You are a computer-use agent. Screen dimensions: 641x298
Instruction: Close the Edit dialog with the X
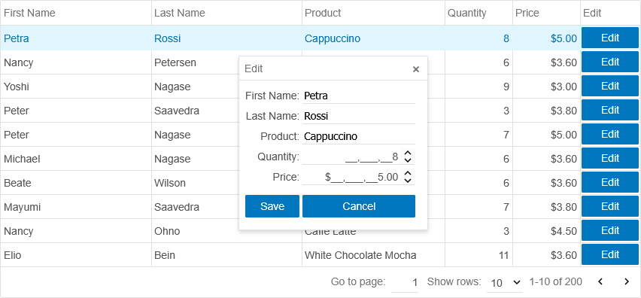point(416,69)
